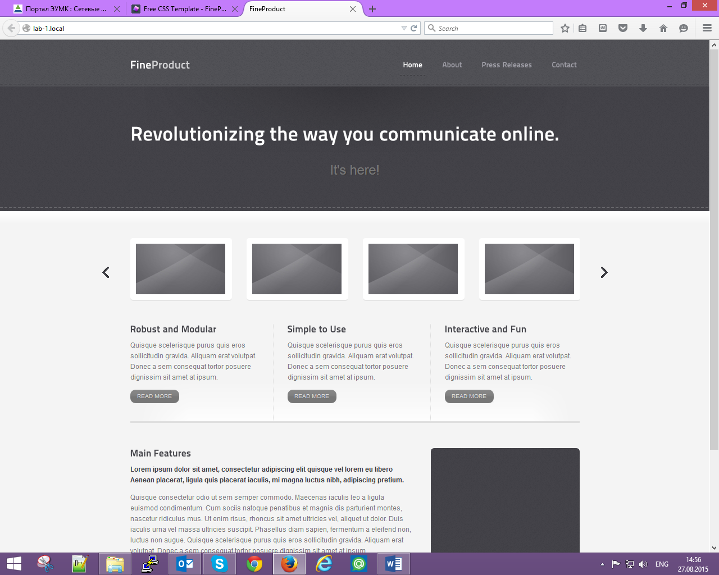Click the Simple to Use heading
The height and width of the screenshot is (575, 719).
(x=316, y=329)
